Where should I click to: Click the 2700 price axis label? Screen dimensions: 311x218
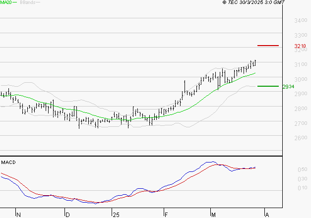click(301, 123)
